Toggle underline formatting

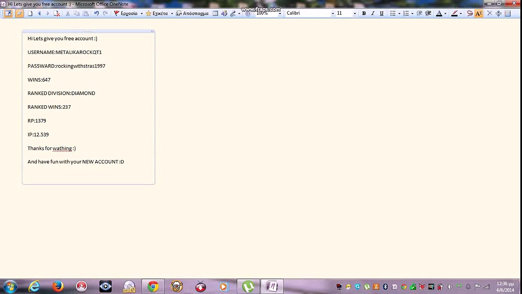pyautogui.click(x=381, y=13)
